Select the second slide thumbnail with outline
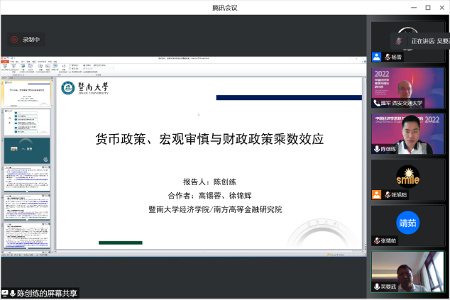 27,122
